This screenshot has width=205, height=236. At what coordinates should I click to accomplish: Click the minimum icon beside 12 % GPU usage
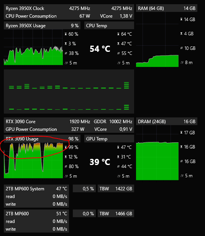pyautogui.click(x=66, y=157)
